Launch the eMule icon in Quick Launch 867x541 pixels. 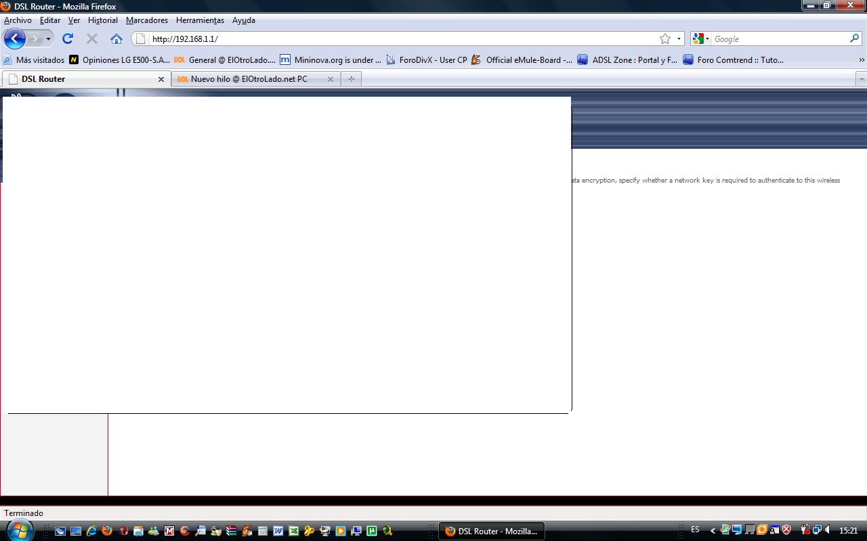[x=247, y=531]
